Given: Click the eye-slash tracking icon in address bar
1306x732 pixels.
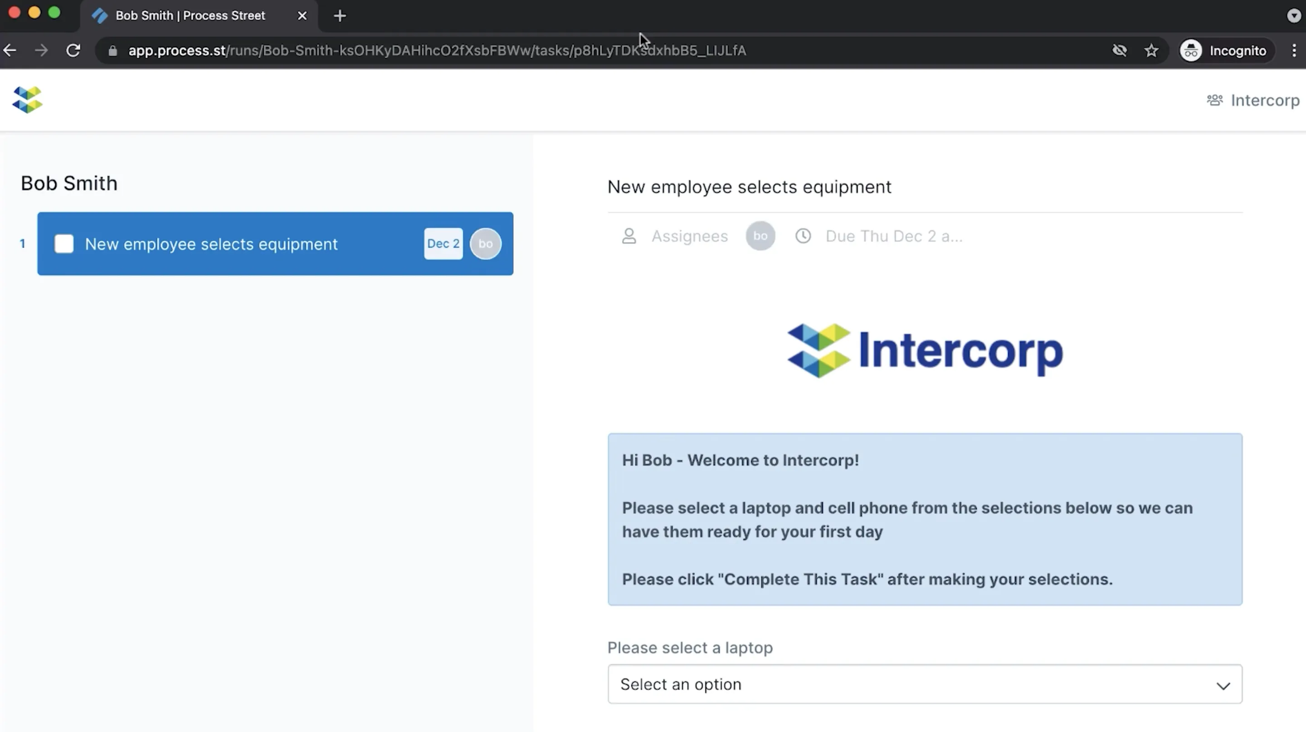Looking at the screenshot, I should 1120,50.
